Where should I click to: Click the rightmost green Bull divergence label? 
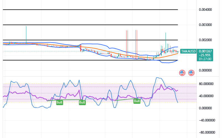click(x=137, y=101)
